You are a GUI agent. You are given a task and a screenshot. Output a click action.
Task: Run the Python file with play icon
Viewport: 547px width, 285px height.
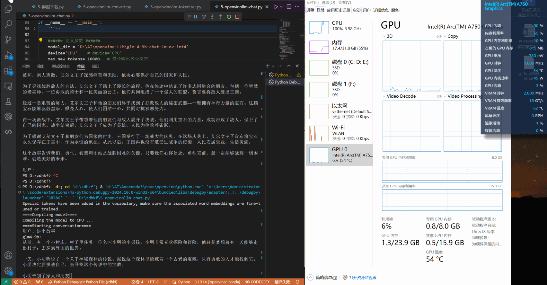(x=276, y=7)
